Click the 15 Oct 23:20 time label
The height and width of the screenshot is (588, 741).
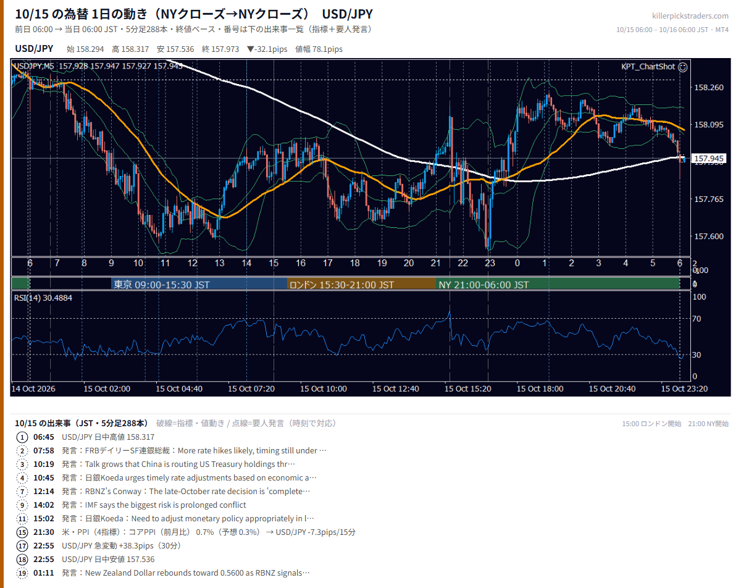[685, 388]
